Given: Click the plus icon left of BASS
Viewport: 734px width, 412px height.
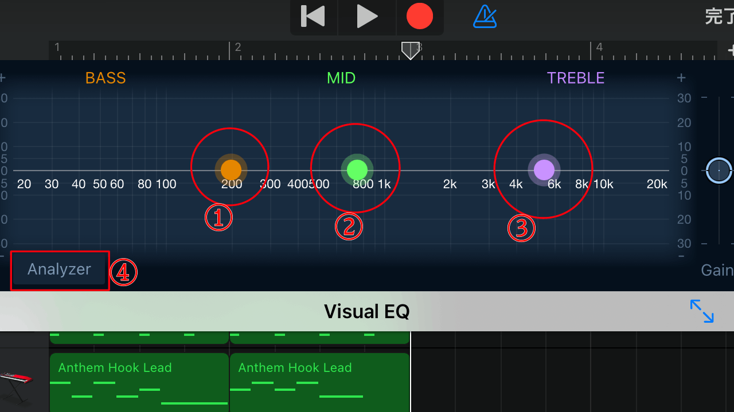Looking at the screenshot, I should tap(3, 77).
